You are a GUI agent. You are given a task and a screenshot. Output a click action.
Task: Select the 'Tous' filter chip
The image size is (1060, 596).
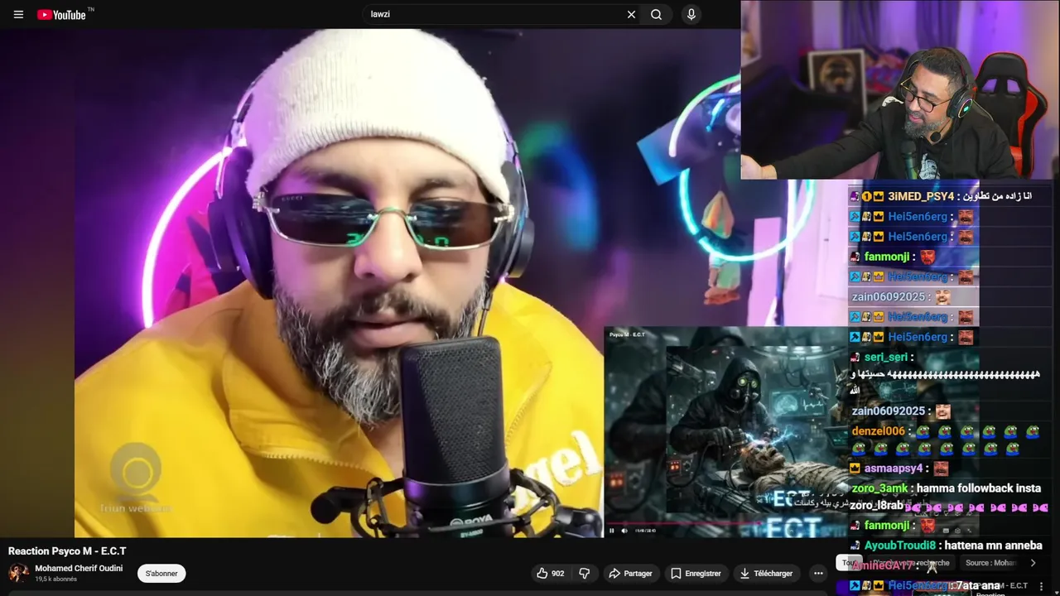tap(848, 563)
